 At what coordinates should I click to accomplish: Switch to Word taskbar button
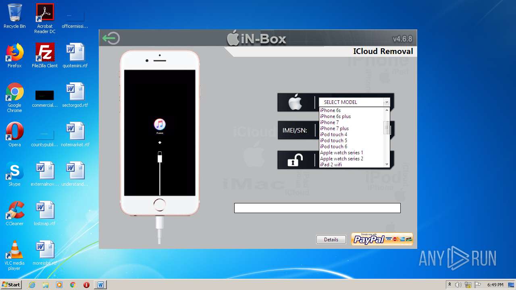100,285
